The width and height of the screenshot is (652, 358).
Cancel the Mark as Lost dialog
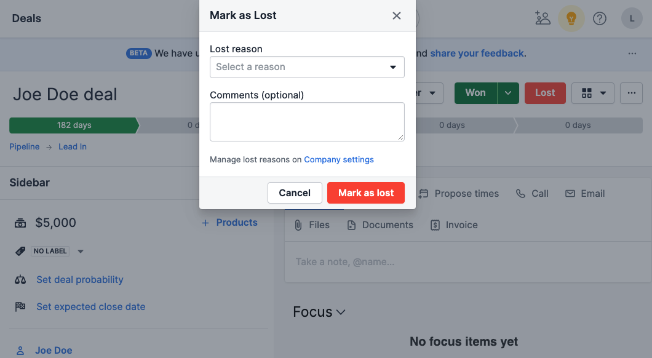pyautogui.click(x=295, y=193)
